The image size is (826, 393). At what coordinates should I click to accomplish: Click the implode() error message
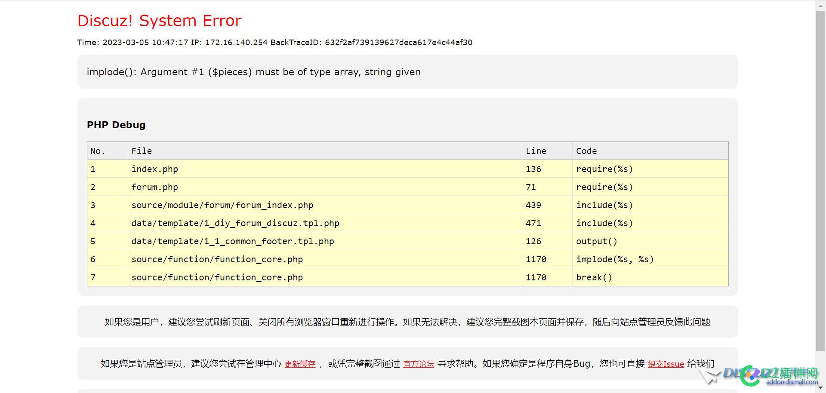point(253,72)
